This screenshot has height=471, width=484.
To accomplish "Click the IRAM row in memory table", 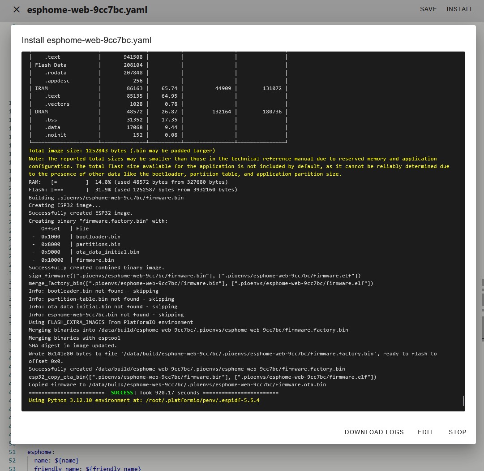I will (x=158, y=88).
